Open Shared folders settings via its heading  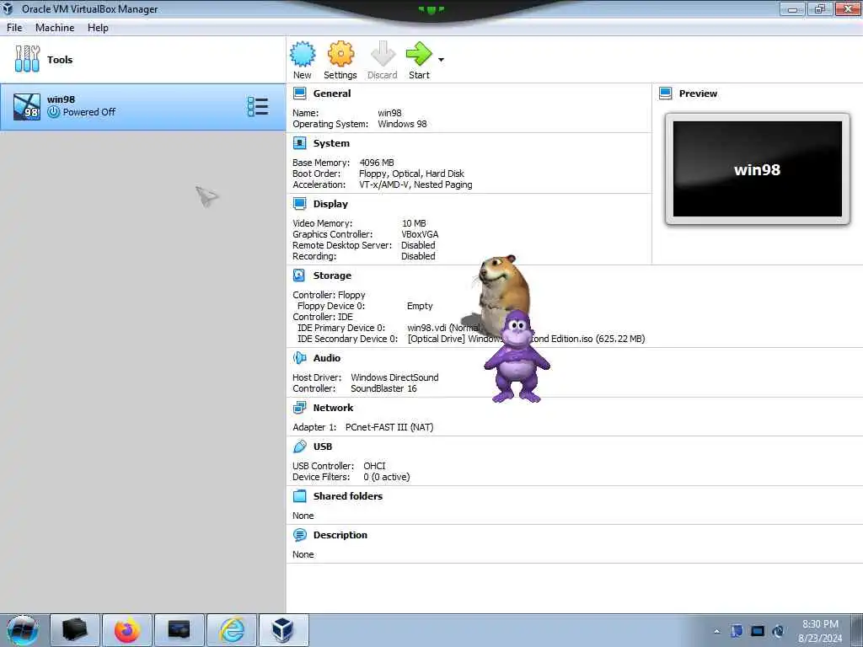348,496
